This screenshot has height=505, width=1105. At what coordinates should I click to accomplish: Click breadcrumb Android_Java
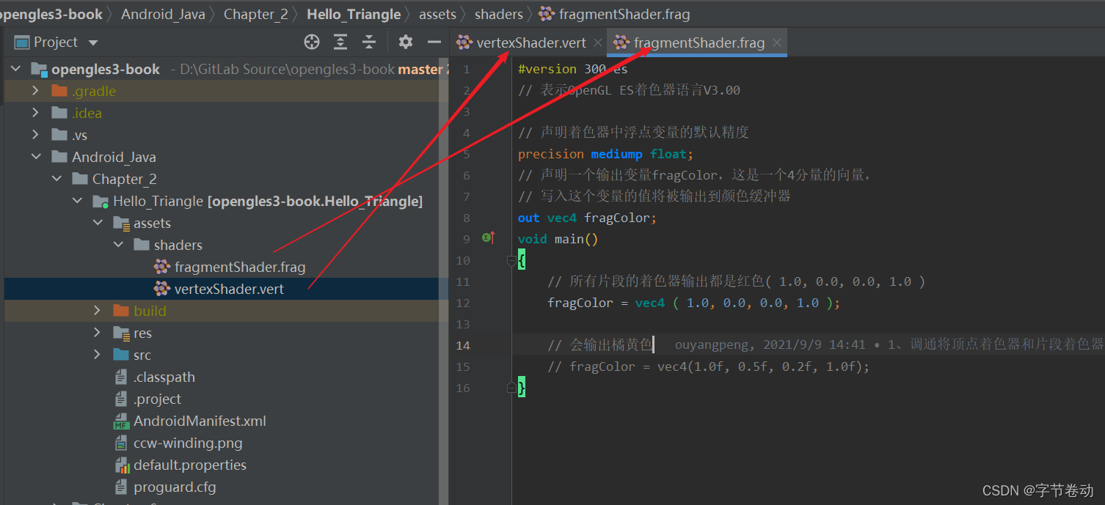click(164, 14)
